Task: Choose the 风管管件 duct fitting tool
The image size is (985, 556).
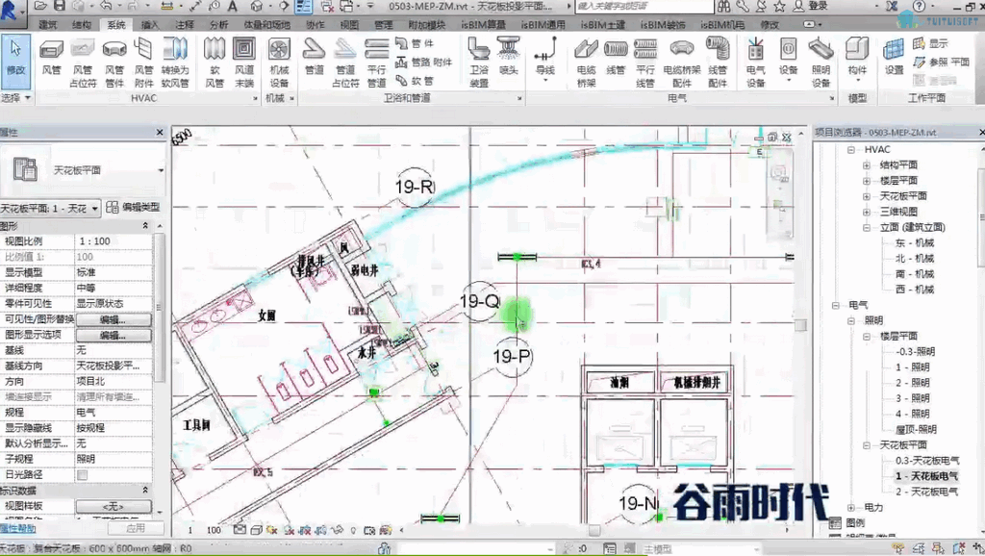Action: [114, 63]
